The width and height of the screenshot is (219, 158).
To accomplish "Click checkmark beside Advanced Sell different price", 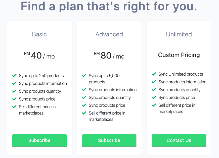I will point(84,113).
